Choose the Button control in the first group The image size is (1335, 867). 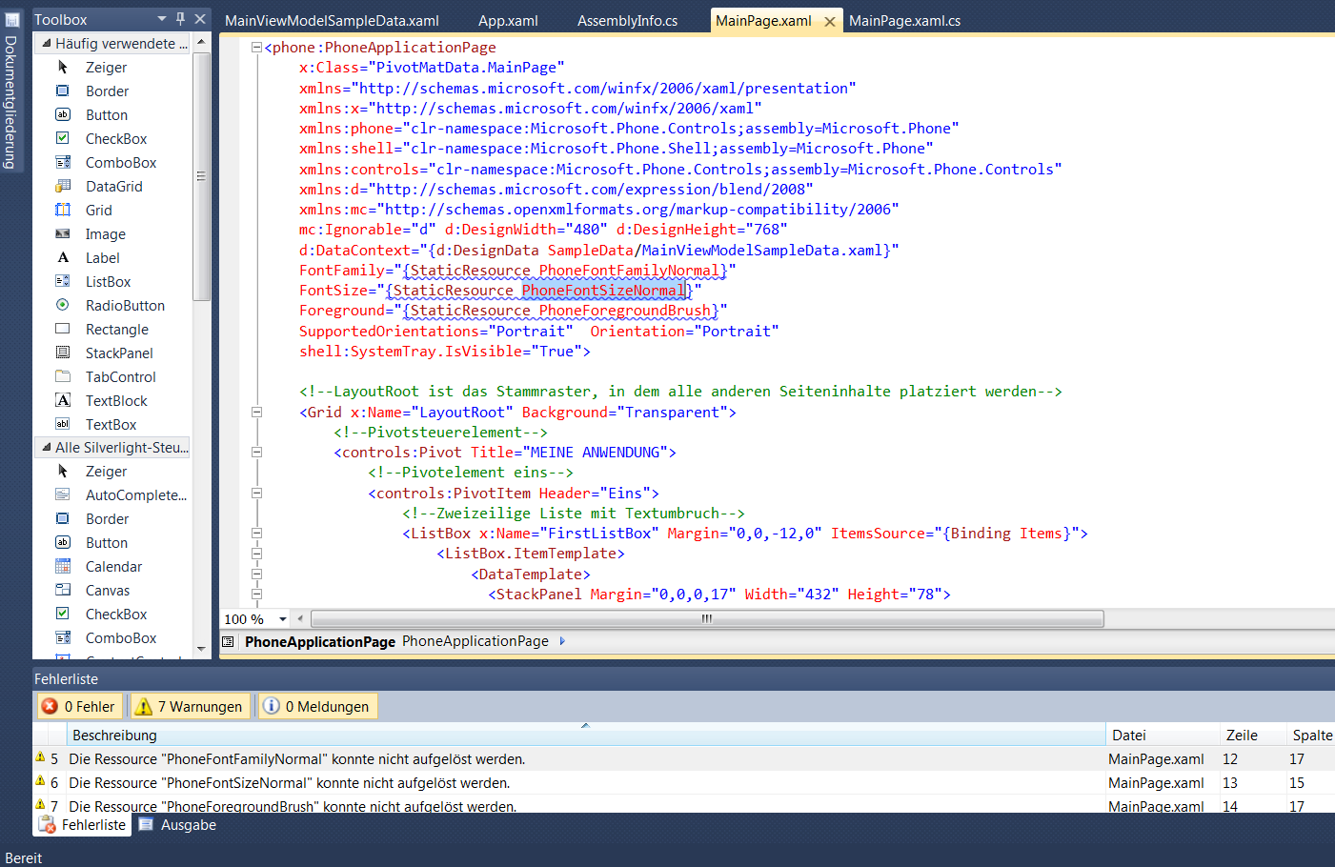click(107, 115)
